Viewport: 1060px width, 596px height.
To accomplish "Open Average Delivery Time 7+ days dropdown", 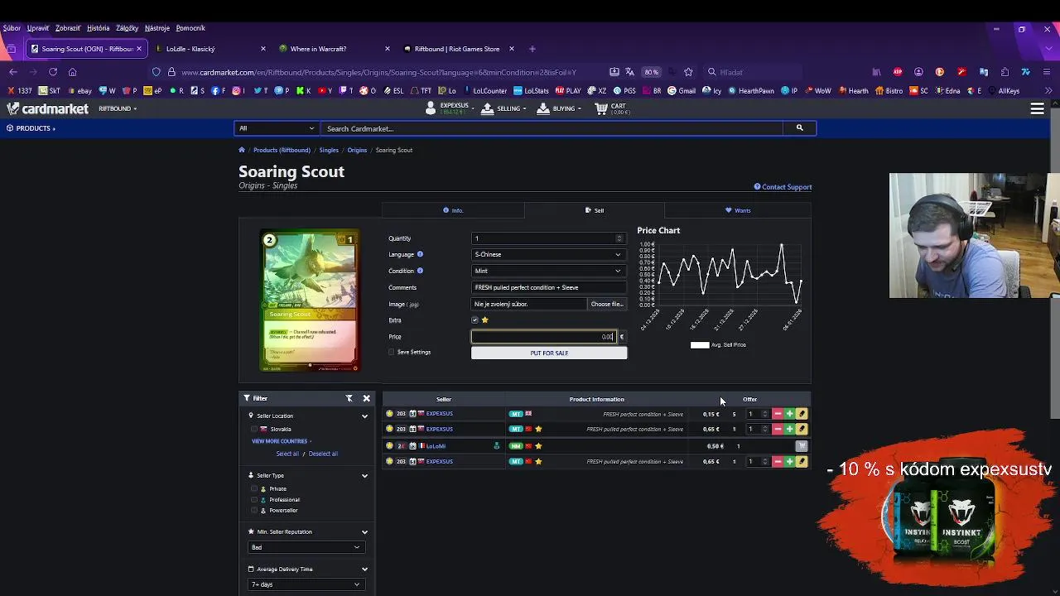I will (306, 584).
